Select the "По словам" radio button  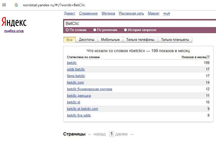pyautogui.click(x=67, y=30)
